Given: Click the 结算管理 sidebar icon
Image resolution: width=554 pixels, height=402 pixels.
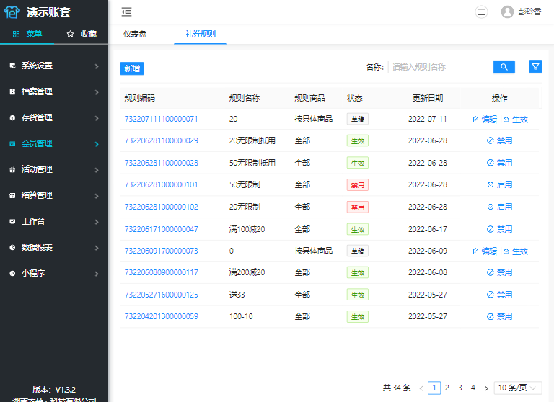Looking at the screenshot, I should (13, 195).
